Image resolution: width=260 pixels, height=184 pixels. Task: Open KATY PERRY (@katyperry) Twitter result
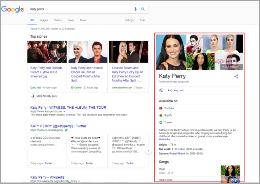[x=58, y=126]
